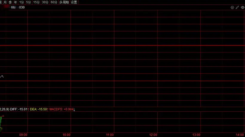Image resolution: width=245 pixels, height=137 pixels.
Task: Select the 1分 one-minute period tab
Action: coord(22,2)
